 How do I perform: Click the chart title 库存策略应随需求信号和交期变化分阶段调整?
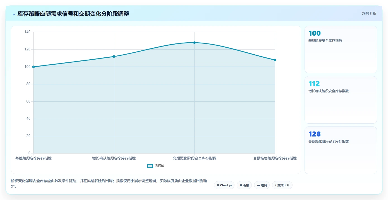(x=73, y=14)
